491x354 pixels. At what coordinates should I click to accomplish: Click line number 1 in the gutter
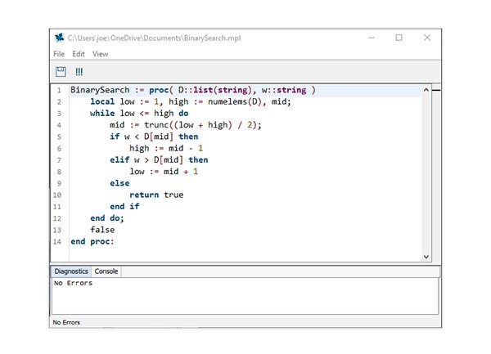pos(59,91)
